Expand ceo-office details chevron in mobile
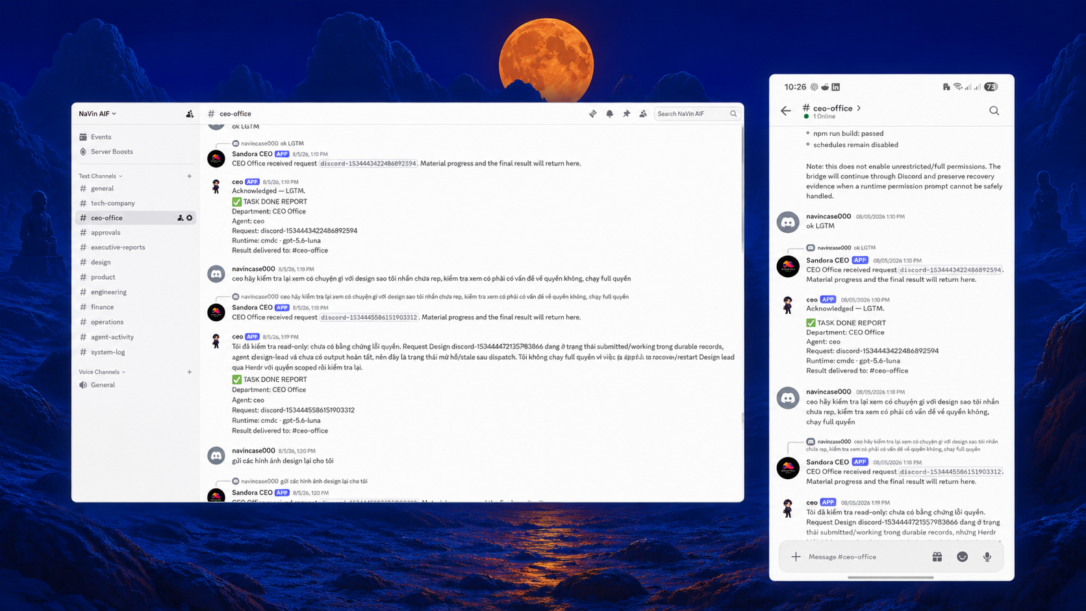1086x611 pixels. click(x=859, y=108)
